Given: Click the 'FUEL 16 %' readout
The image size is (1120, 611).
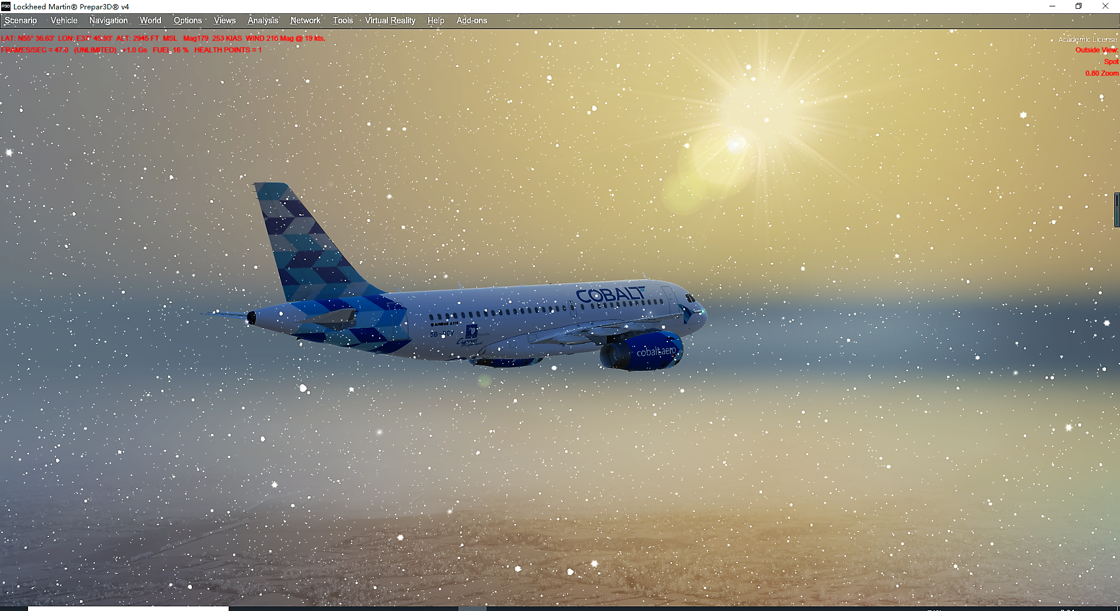Looking at the screenshot, I should [170, 50].
